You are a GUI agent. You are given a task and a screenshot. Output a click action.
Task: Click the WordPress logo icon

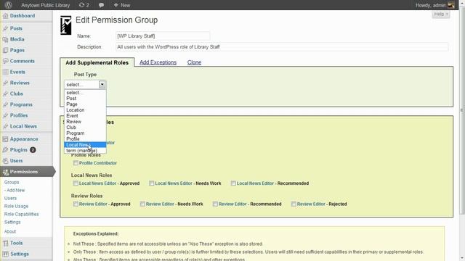point(8,5)
